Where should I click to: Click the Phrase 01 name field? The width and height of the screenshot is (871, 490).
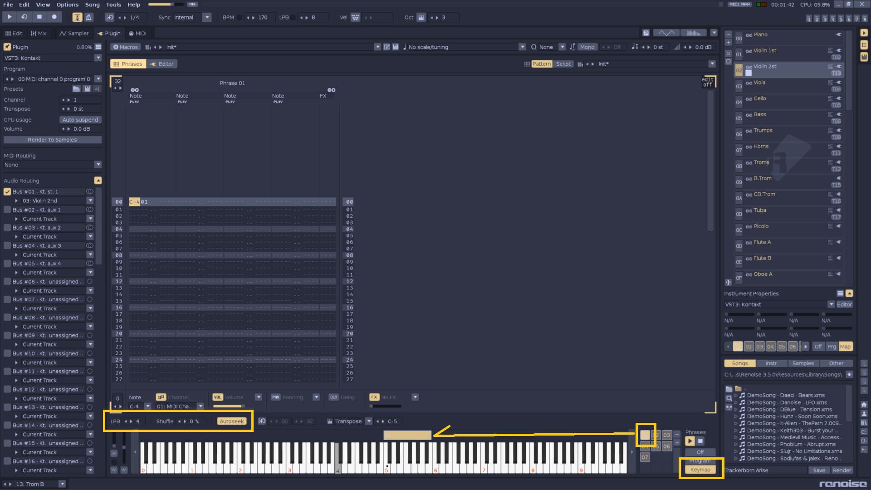(x=232, y=83)
